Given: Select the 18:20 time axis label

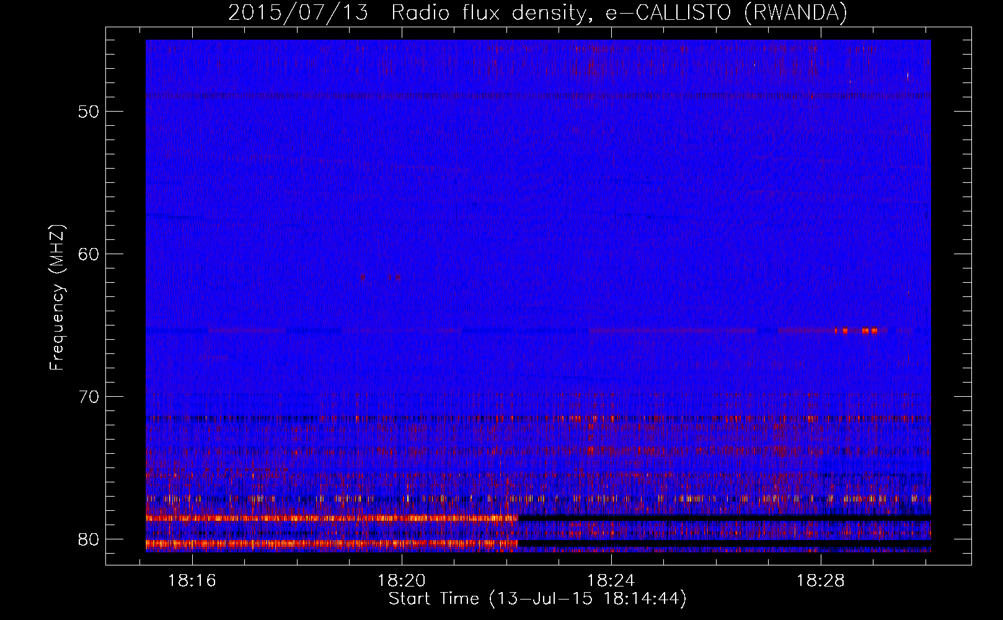Looking at the screenshot, I should pyautogui.click(x=402, y=581).
